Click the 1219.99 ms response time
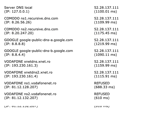The width and height of the screenshot is (143, 114). 106,44
